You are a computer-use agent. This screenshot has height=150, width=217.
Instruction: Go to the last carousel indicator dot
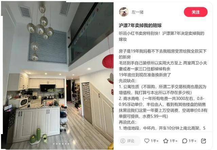(x=68, y=144)
